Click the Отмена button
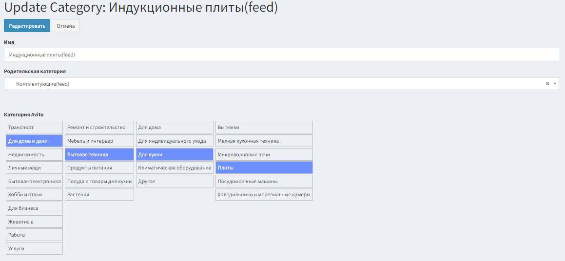This screenshot has width=565, height=261. 66,26
